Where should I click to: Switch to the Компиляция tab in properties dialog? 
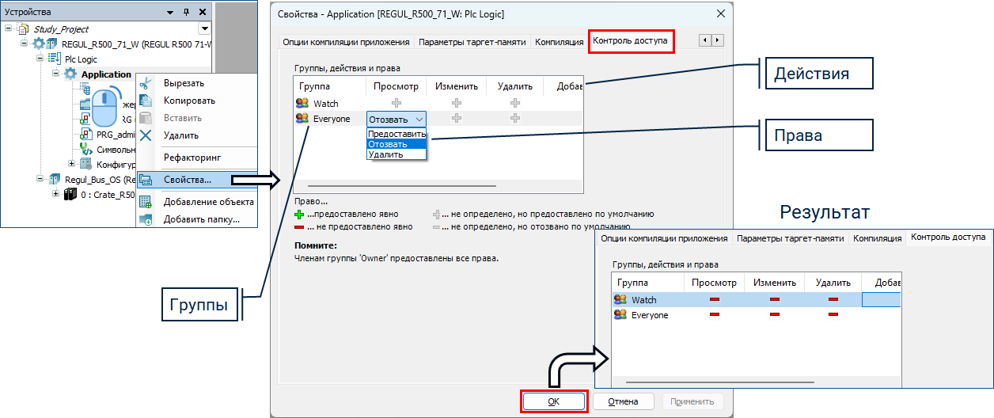559,42
